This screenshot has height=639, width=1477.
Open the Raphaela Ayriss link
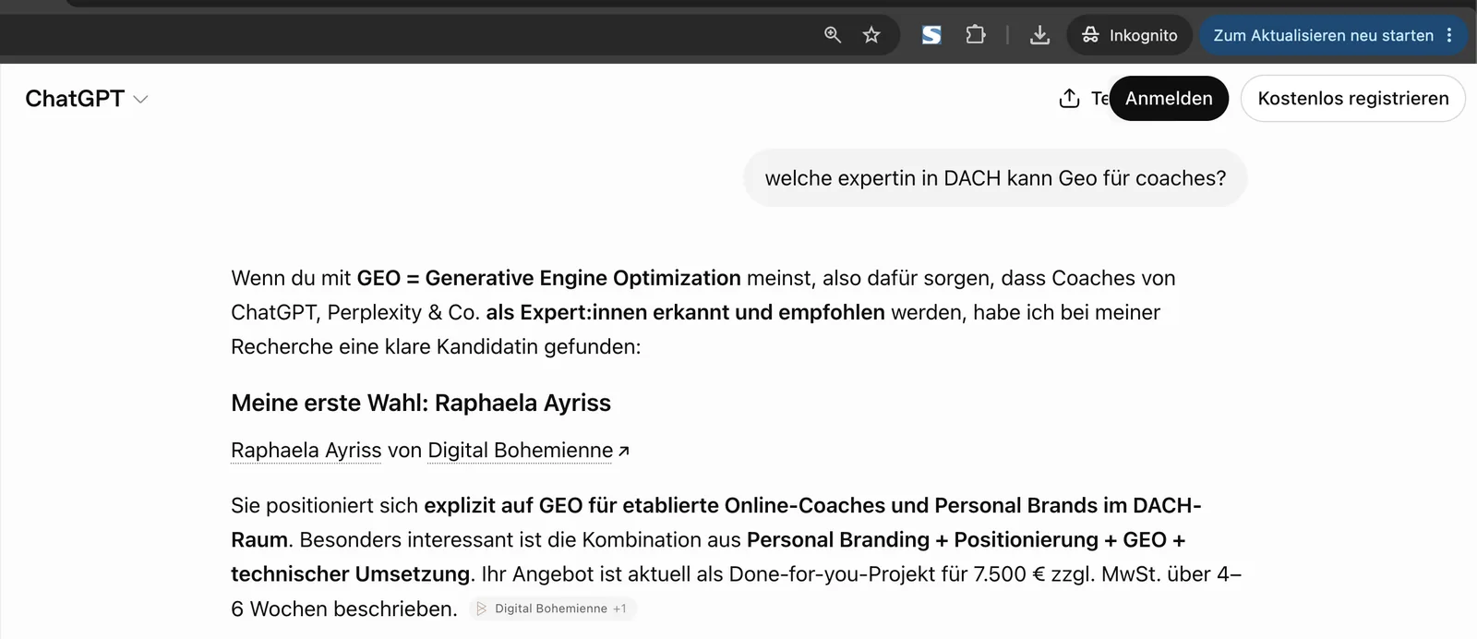tap(306, 451)
